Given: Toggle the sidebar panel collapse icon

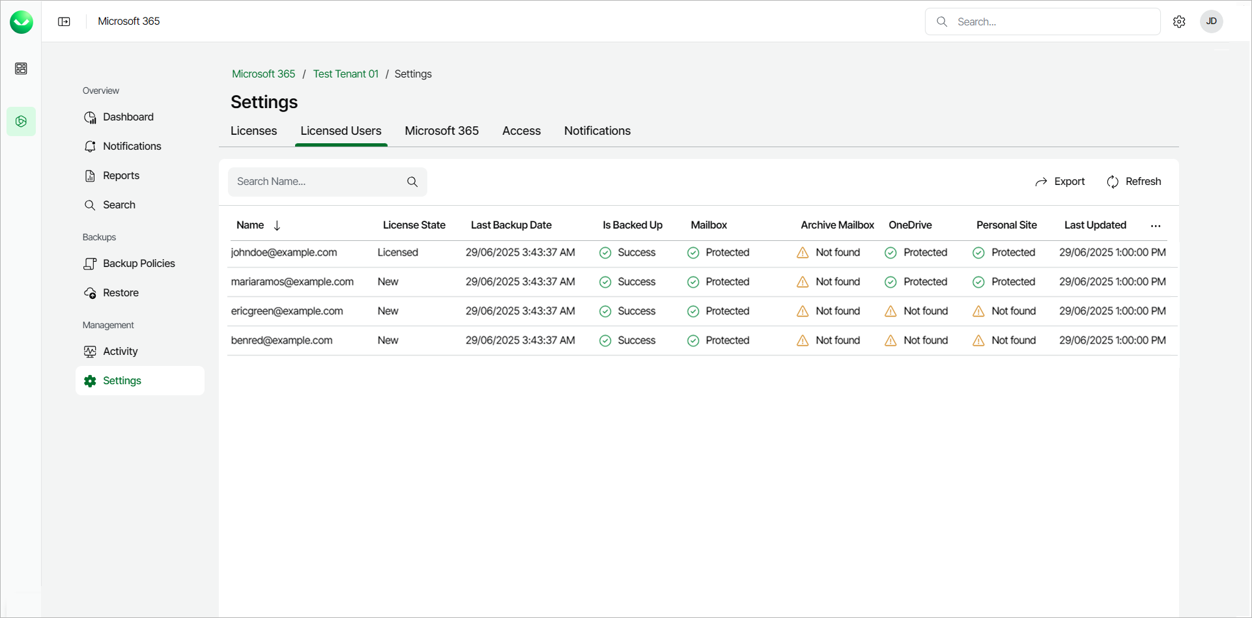Looking at the screenshot, I should click(64, 21).
